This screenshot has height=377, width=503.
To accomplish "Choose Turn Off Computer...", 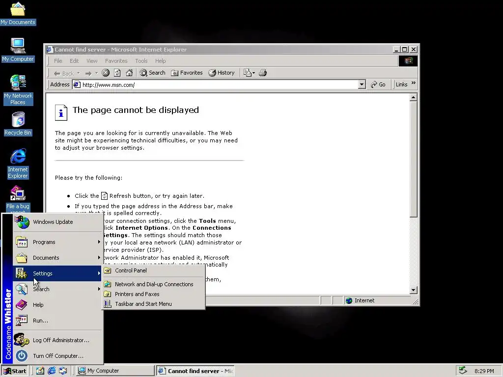I will pyautogui.click(x=57, y=356).
